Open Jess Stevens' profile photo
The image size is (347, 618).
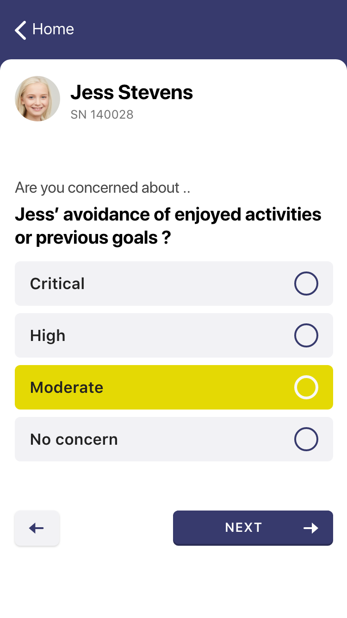37,99
